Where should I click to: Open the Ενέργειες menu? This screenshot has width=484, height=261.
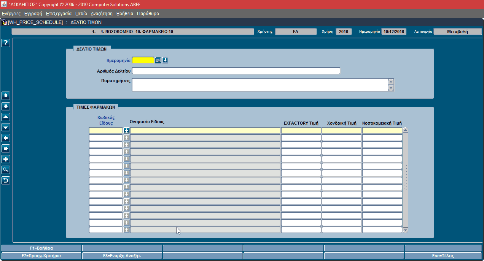pyautogui.click(x=11, y=13)
